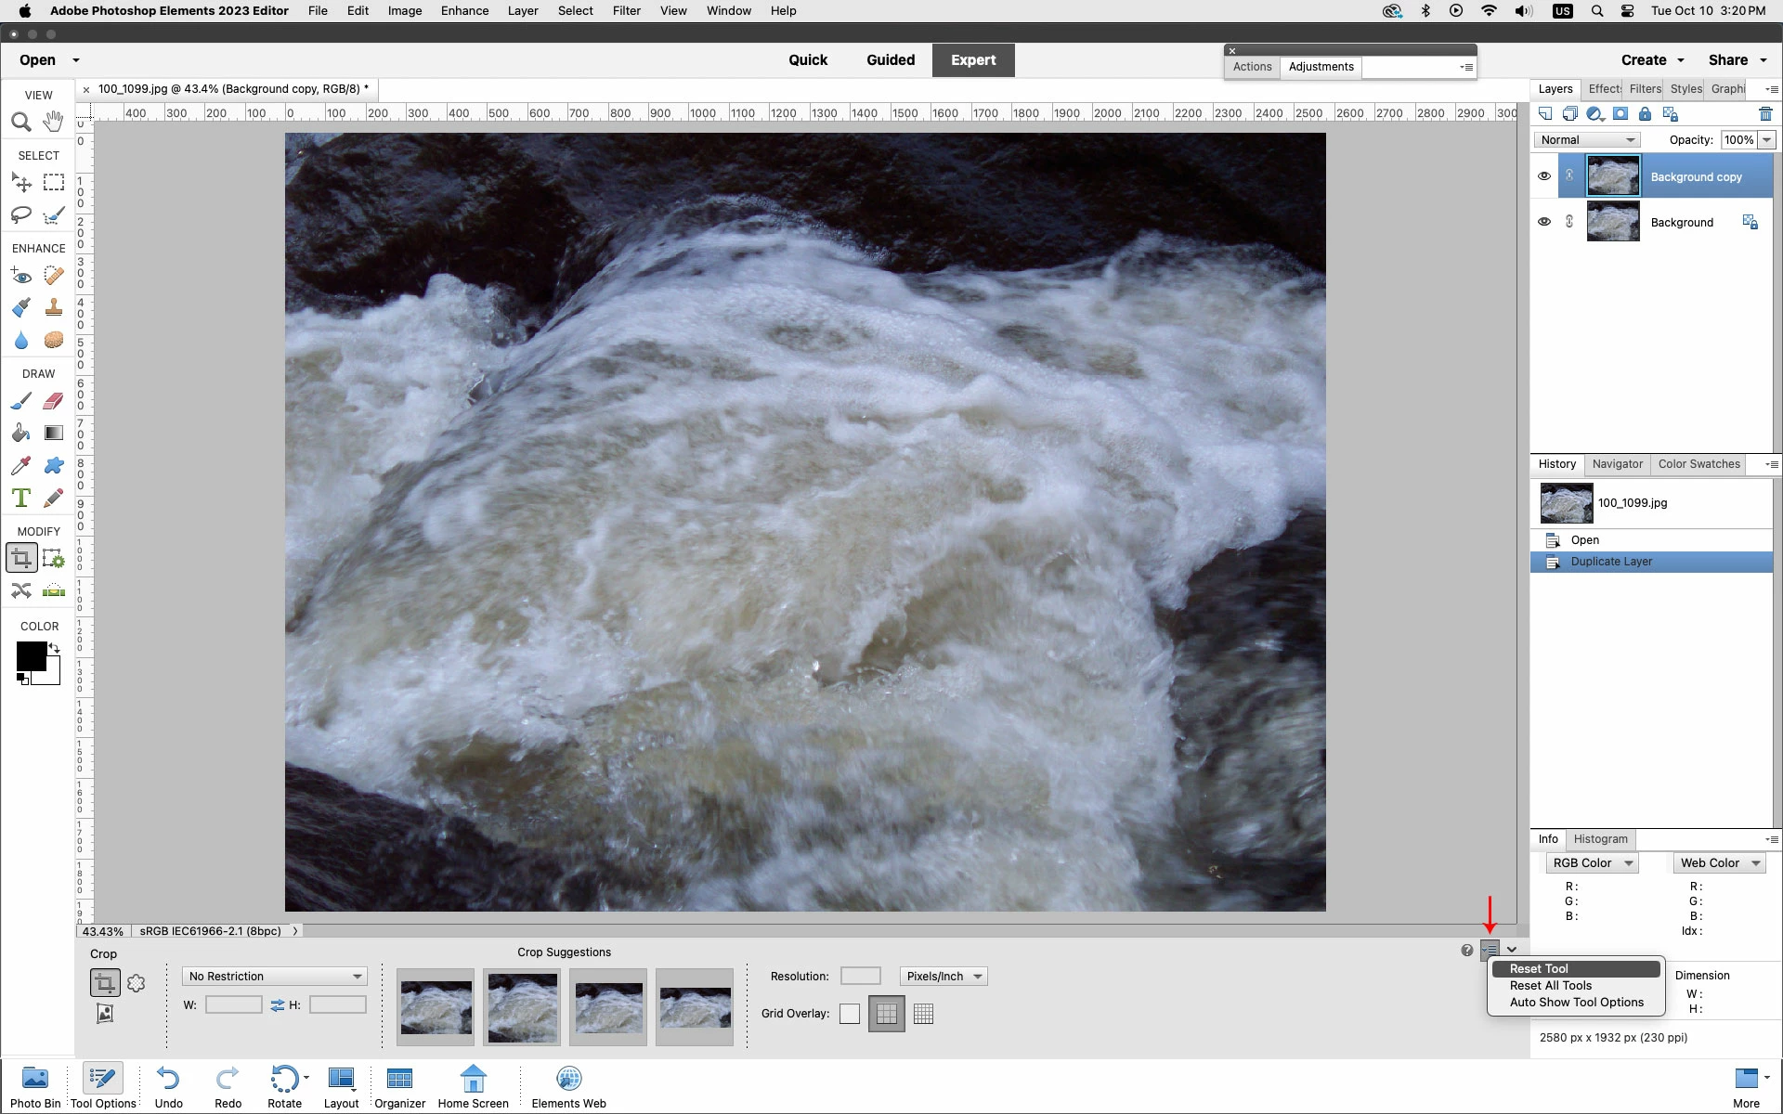Open the Normal blend mode dropdown
1783x1114 pixels.
point(1587,140)
